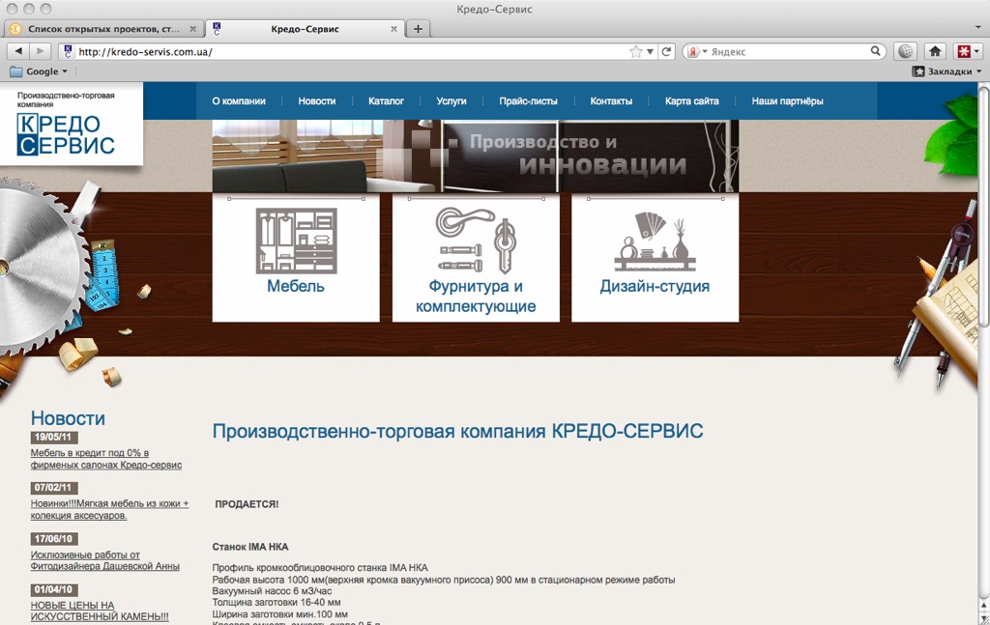The height and width of the screenshot is (625, 990).
Task: Go back with the browser Back arrow
Action: tap(18, 51)
